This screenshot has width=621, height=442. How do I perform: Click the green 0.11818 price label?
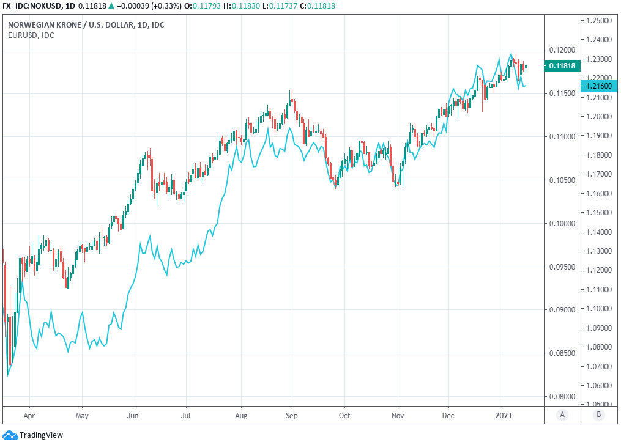561,66
